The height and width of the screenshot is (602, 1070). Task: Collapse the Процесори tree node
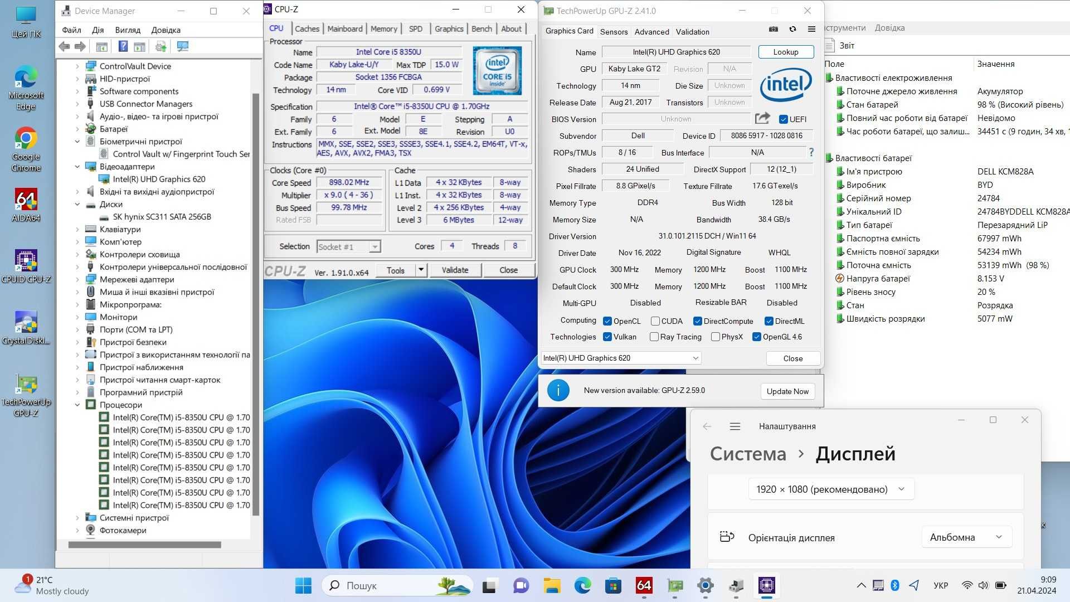click(77, 405)
